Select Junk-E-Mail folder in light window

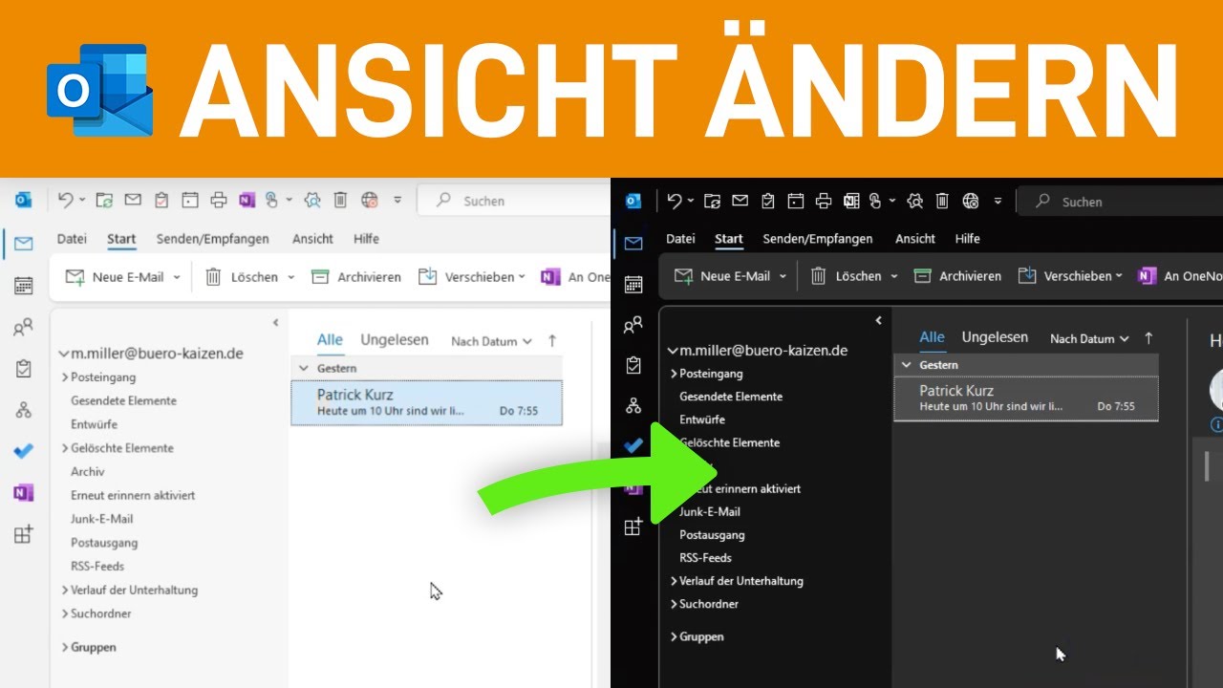102,519
